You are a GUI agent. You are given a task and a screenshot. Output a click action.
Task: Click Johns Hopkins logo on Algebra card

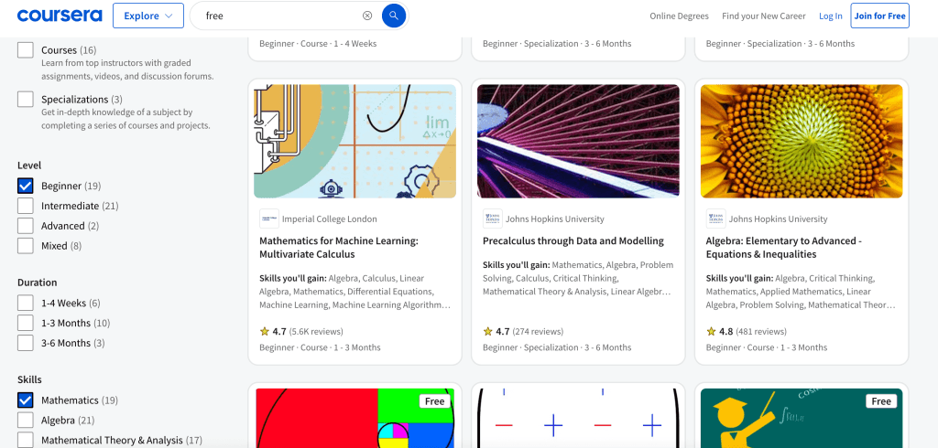716,219
